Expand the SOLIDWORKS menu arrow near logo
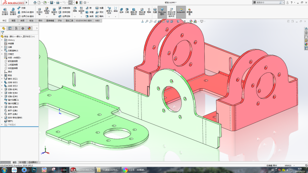Viewport: 308px width, 173px height. click(x=27, y=2)
